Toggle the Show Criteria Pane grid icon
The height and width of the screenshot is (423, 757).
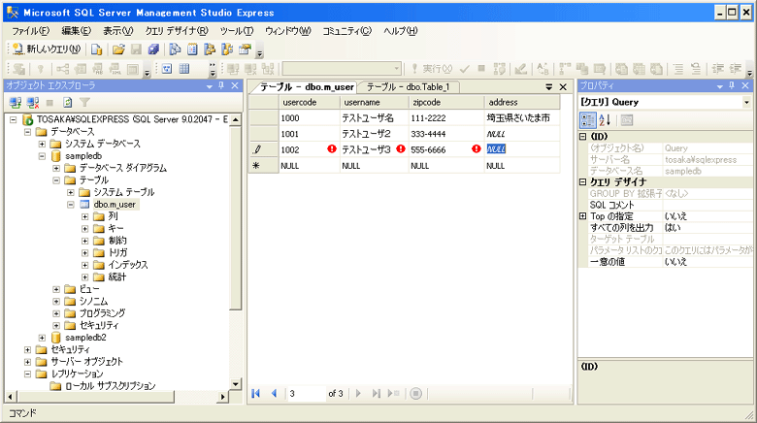tap(184, 69)
